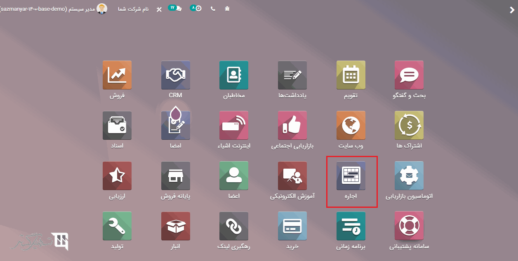Open the Subscriptions (اشتراک ها) app
The width and height of the screenshot is (518, 261).
[409, 125]
